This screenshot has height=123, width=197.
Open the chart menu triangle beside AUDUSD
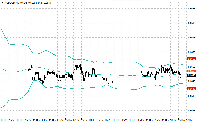tap(2, 3)
